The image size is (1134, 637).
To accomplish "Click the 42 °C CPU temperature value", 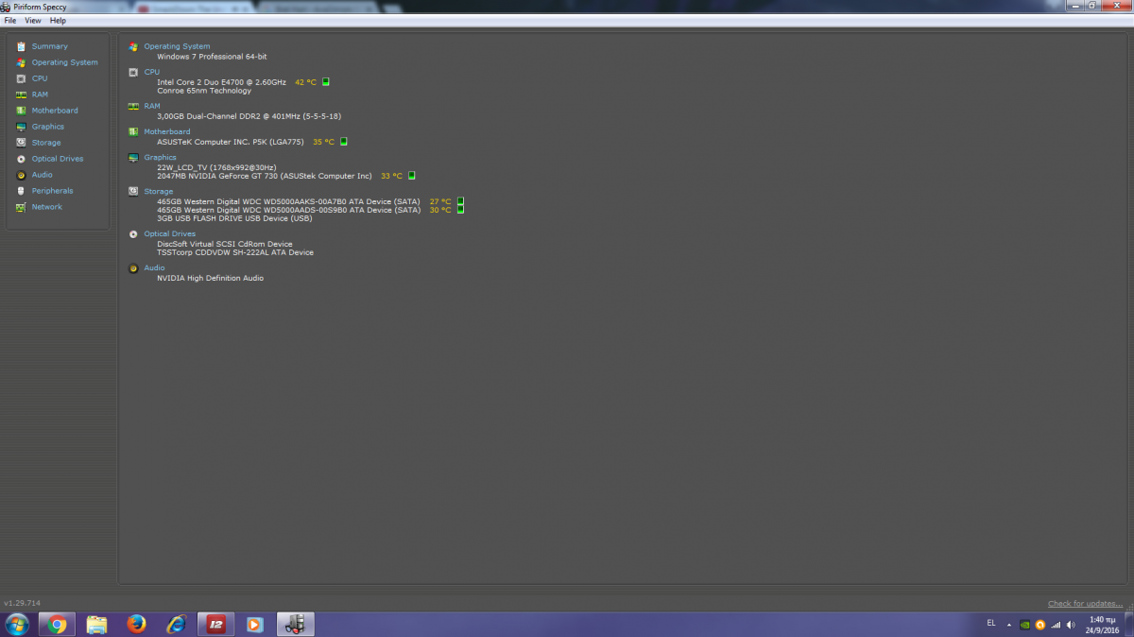I will click(x=305, y=82).
